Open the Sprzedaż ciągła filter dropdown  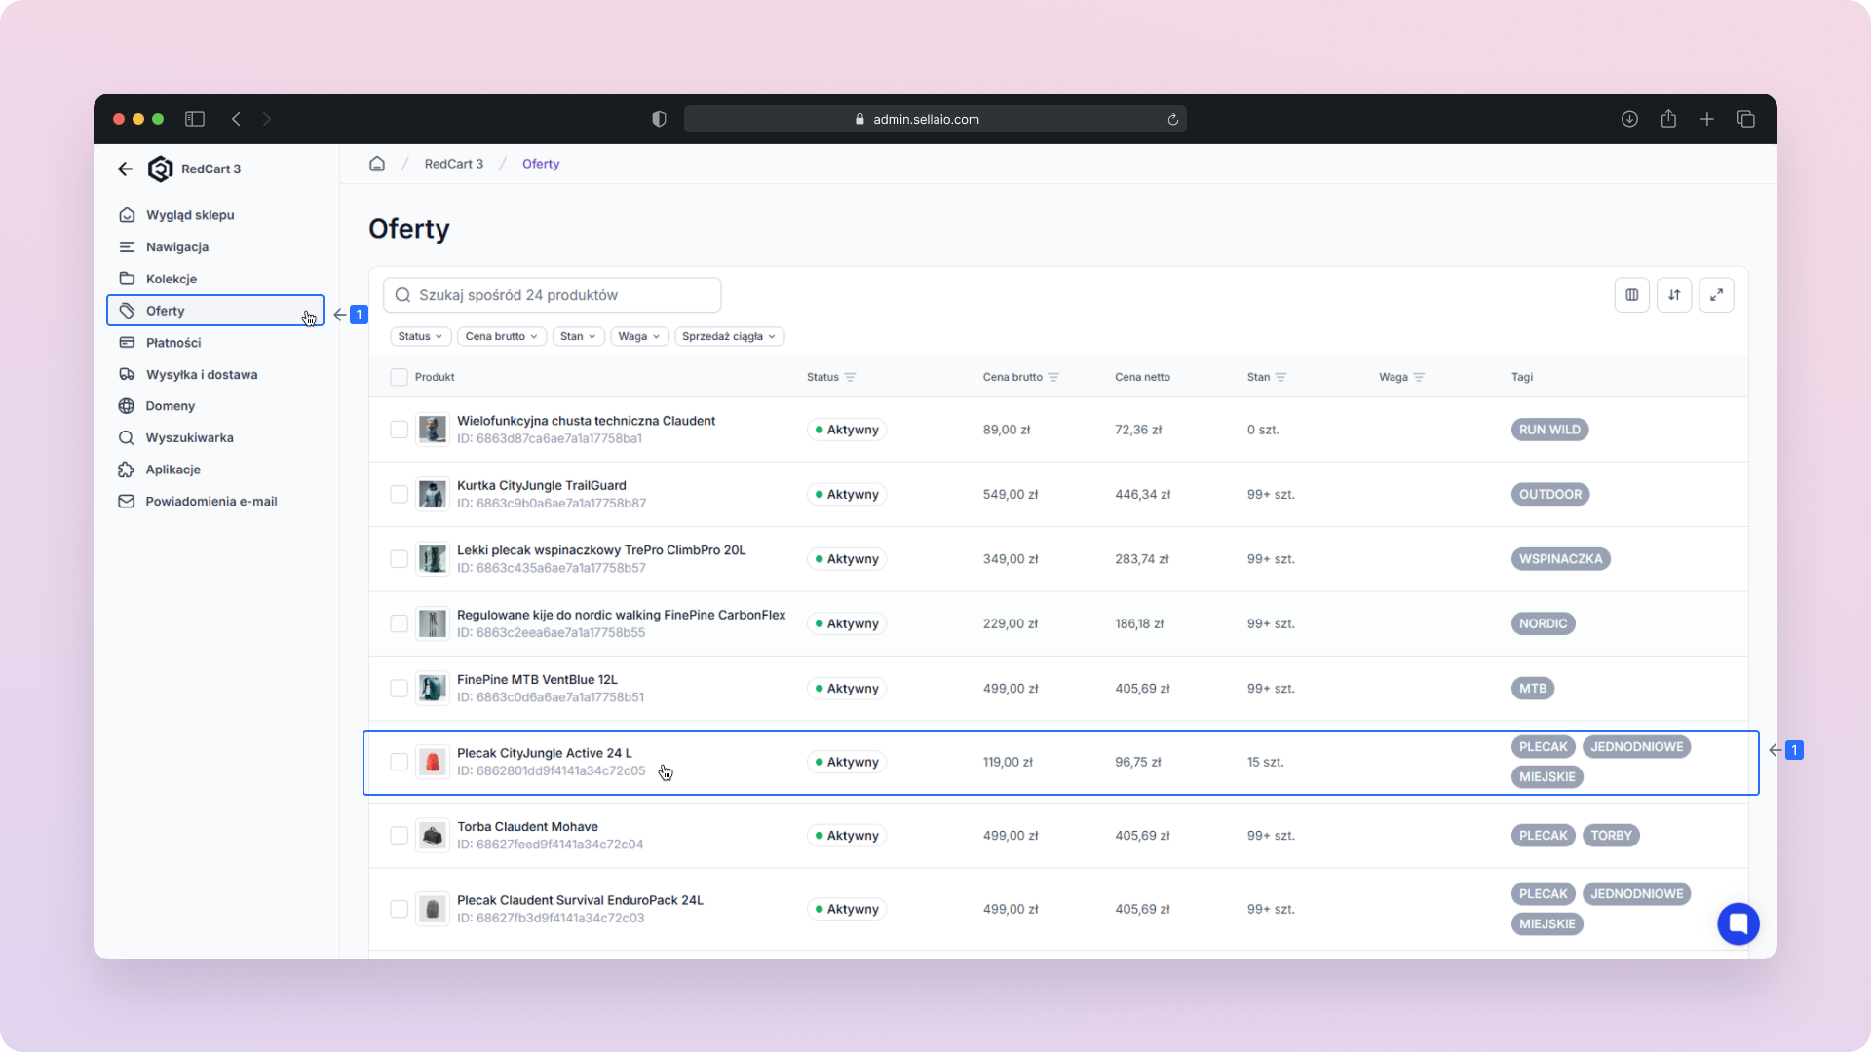(728, 336)
